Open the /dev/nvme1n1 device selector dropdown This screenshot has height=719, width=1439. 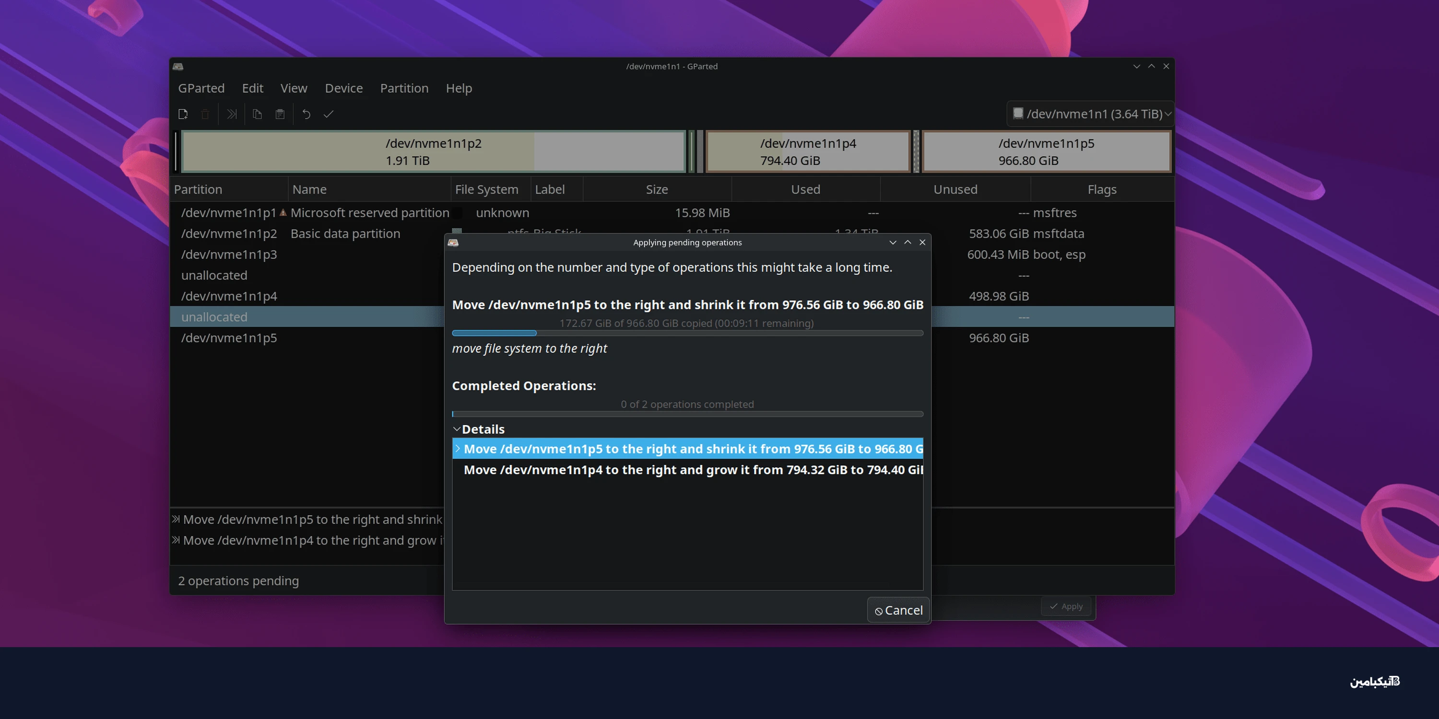tap(1090, 114)
